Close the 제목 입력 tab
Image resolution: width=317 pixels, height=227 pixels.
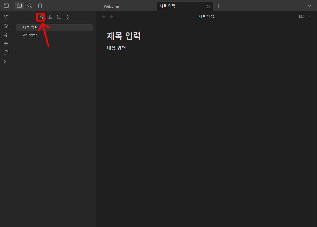tap(209, 6)
